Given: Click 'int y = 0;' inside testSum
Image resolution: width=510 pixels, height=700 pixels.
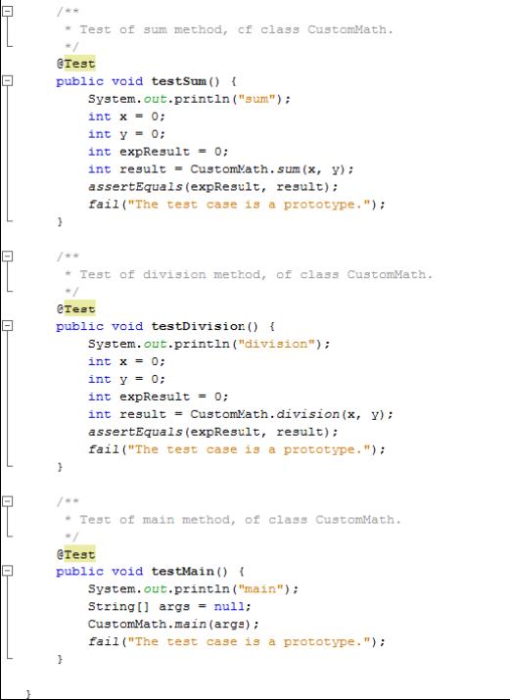Looking at the screenshot, I should point(126,134).
